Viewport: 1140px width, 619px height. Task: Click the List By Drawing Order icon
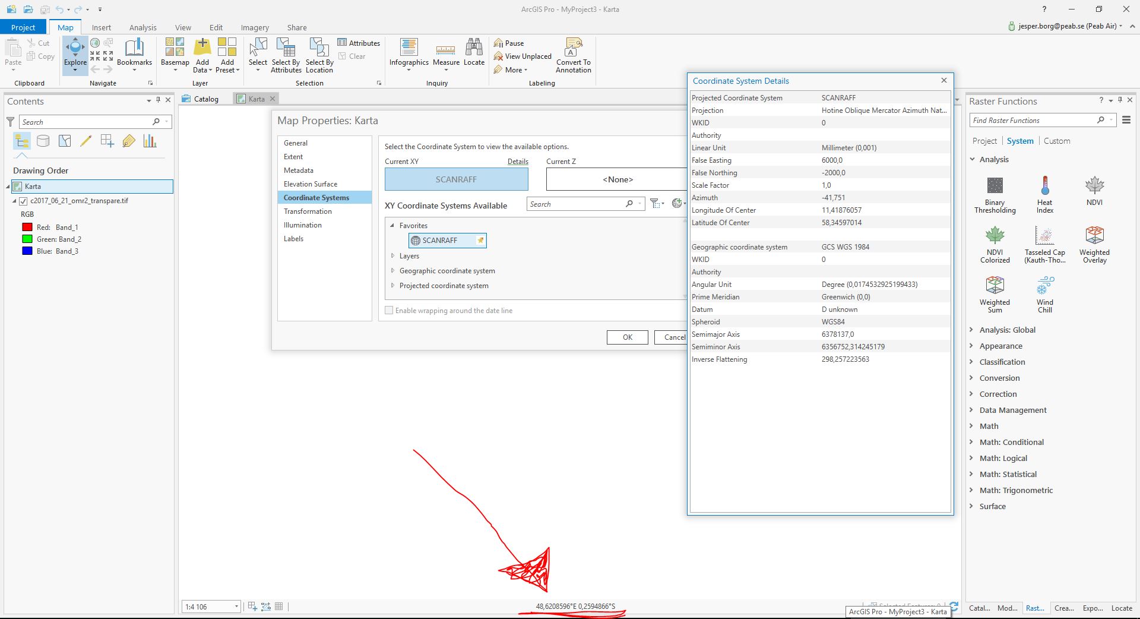(22, 141)
